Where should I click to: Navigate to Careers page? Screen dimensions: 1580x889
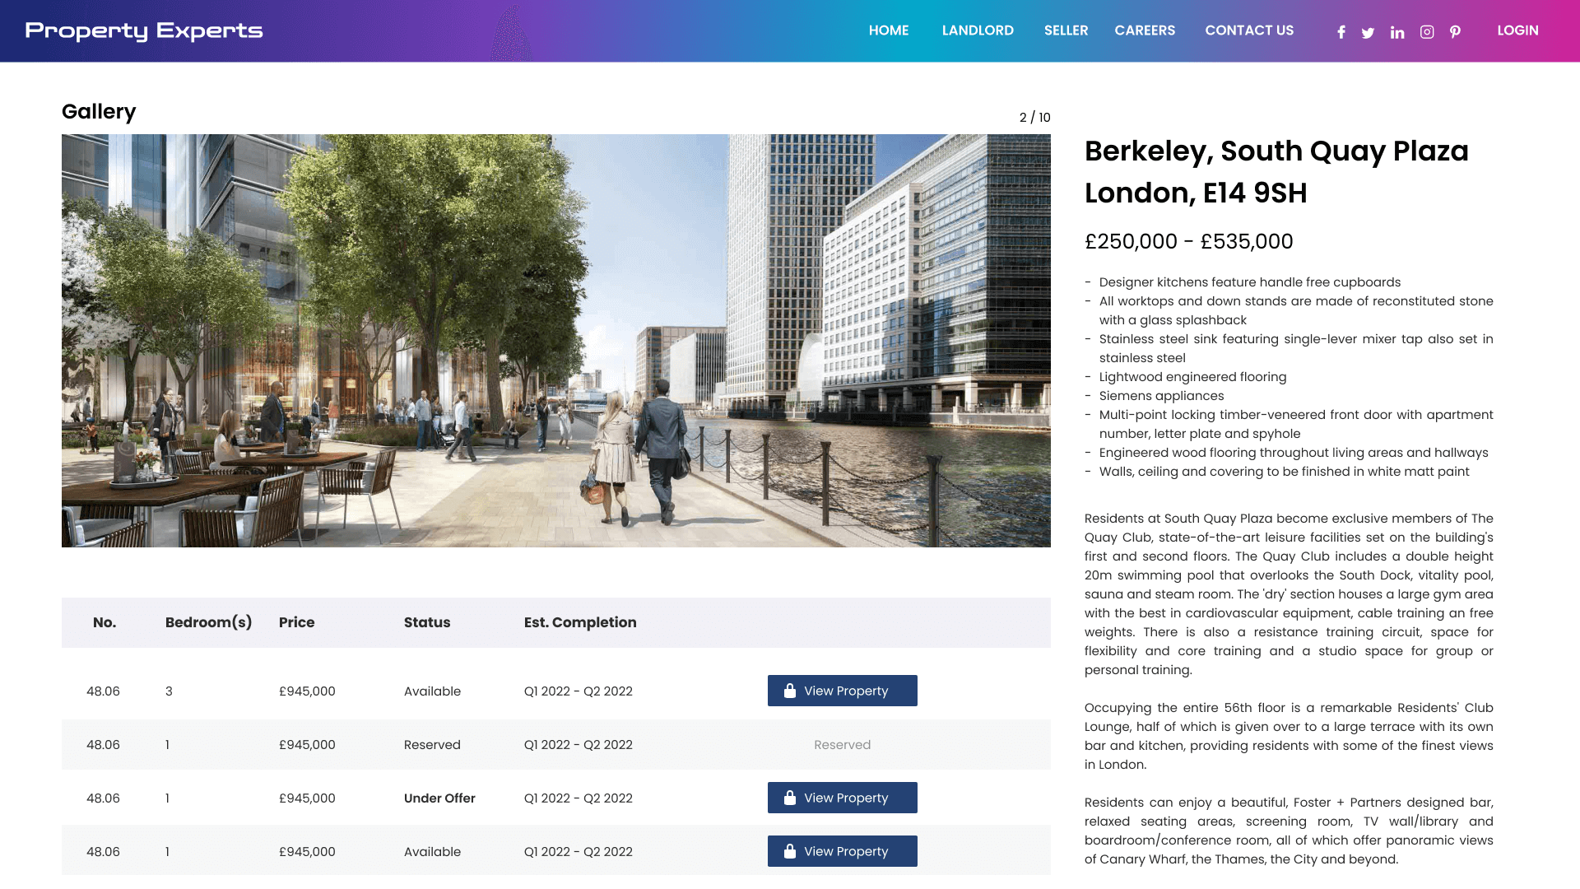point(1145,30)
